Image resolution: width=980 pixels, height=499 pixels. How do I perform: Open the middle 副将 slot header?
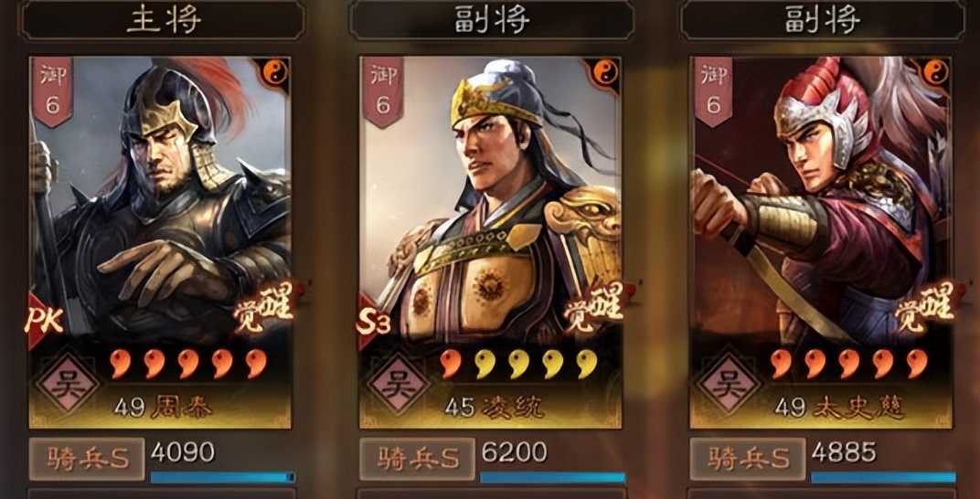[492, 20]
